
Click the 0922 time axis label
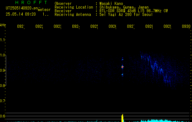(x=39, y=27)
